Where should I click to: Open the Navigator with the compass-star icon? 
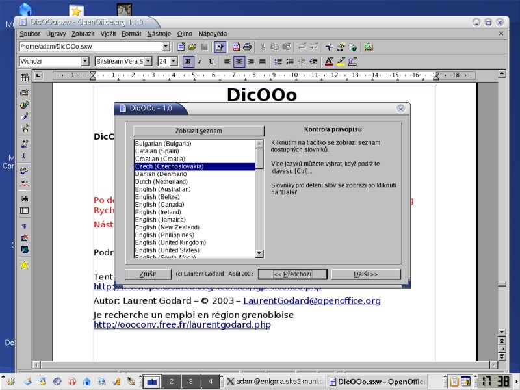click(x=330, y=47)
